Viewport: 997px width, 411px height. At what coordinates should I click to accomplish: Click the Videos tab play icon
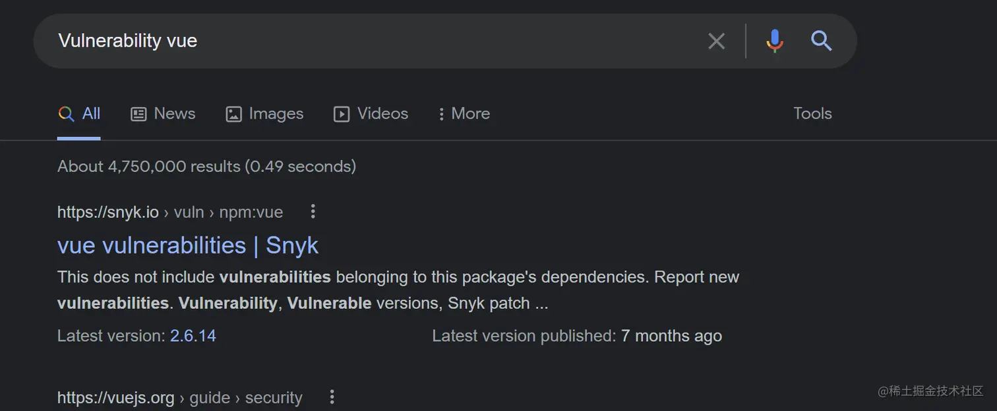pyautogui.click(x=342, y=114)
